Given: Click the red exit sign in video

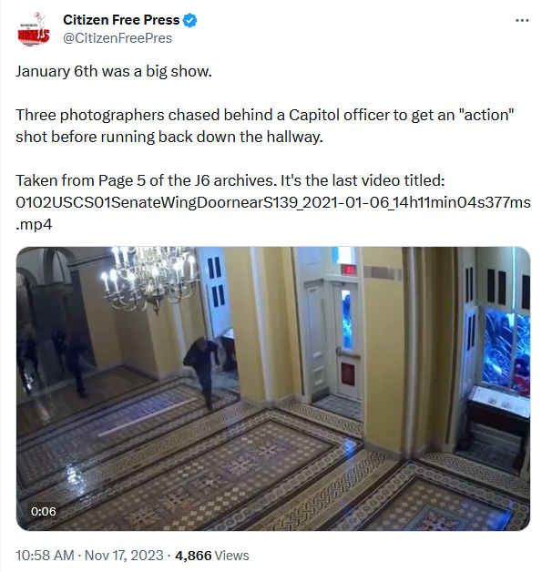Looking at the screenshot, I should [x=348, y=270].
